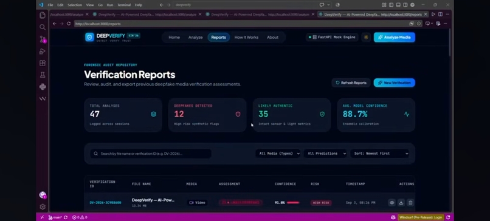
Task: Click the notification bell in status bar
Action: click(448, 217)
